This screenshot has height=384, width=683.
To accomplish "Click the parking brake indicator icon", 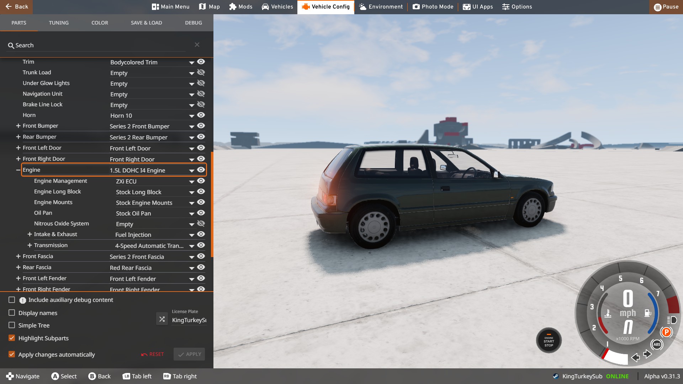I will point(666,332).
